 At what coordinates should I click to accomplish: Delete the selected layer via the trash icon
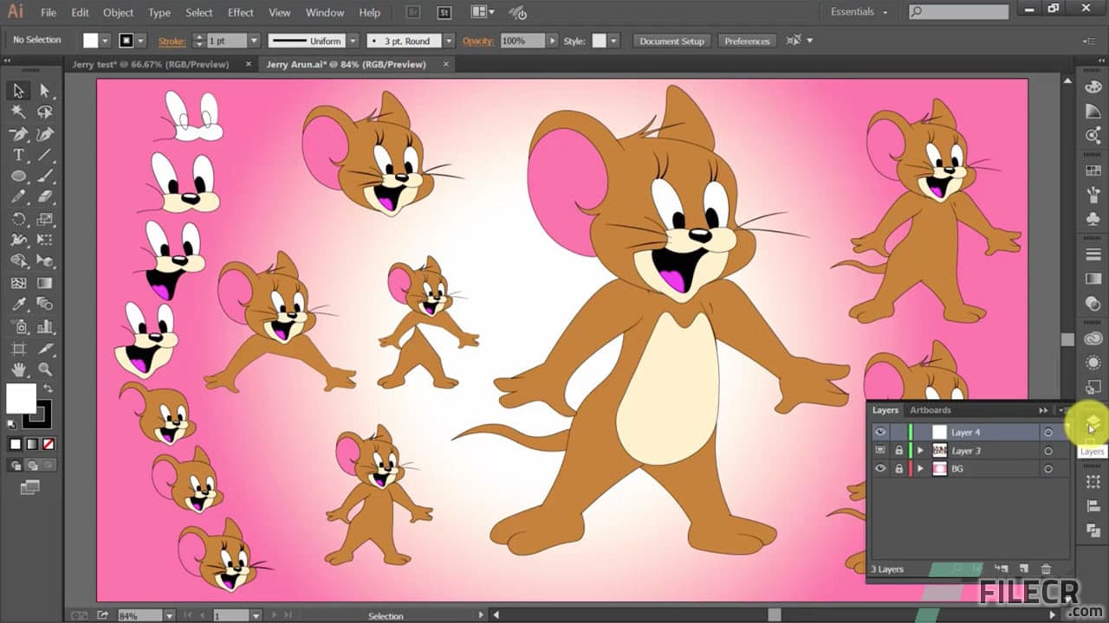coord(1047,569)
